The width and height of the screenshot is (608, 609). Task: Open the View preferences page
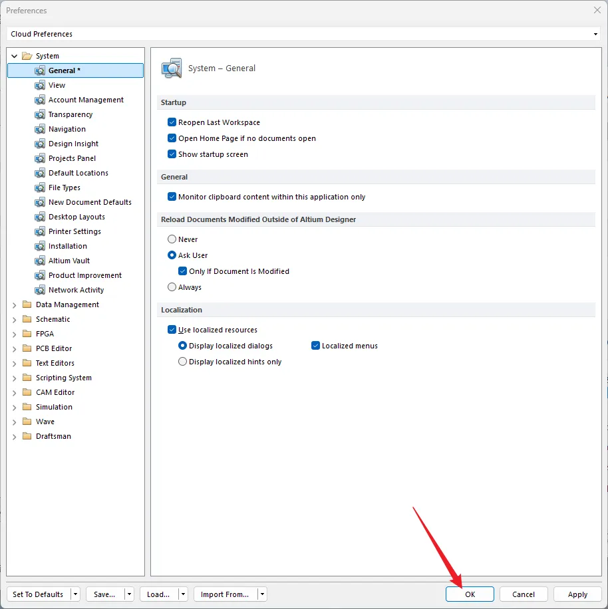pyautogui.click(x=57, y=85)
